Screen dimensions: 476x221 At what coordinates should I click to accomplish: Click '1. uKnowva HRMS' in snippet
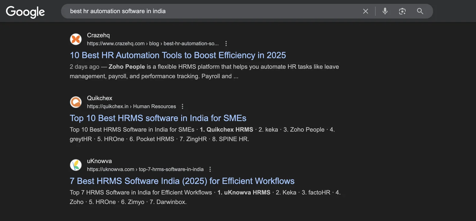click(x=244, y=192)
